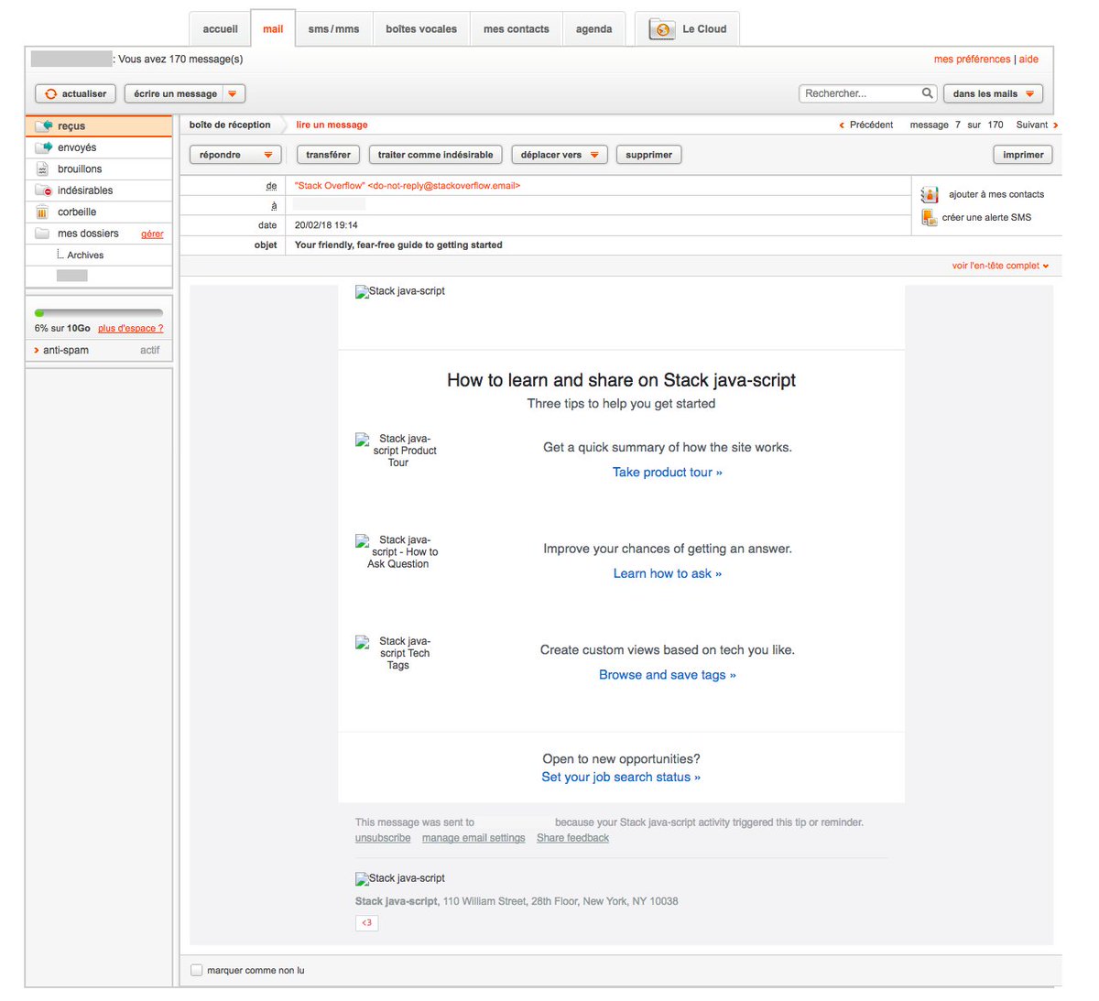This screenshot has height=1001, width=1099.
Task: Click the Product Tour broken image
Action: click(397, 451)
